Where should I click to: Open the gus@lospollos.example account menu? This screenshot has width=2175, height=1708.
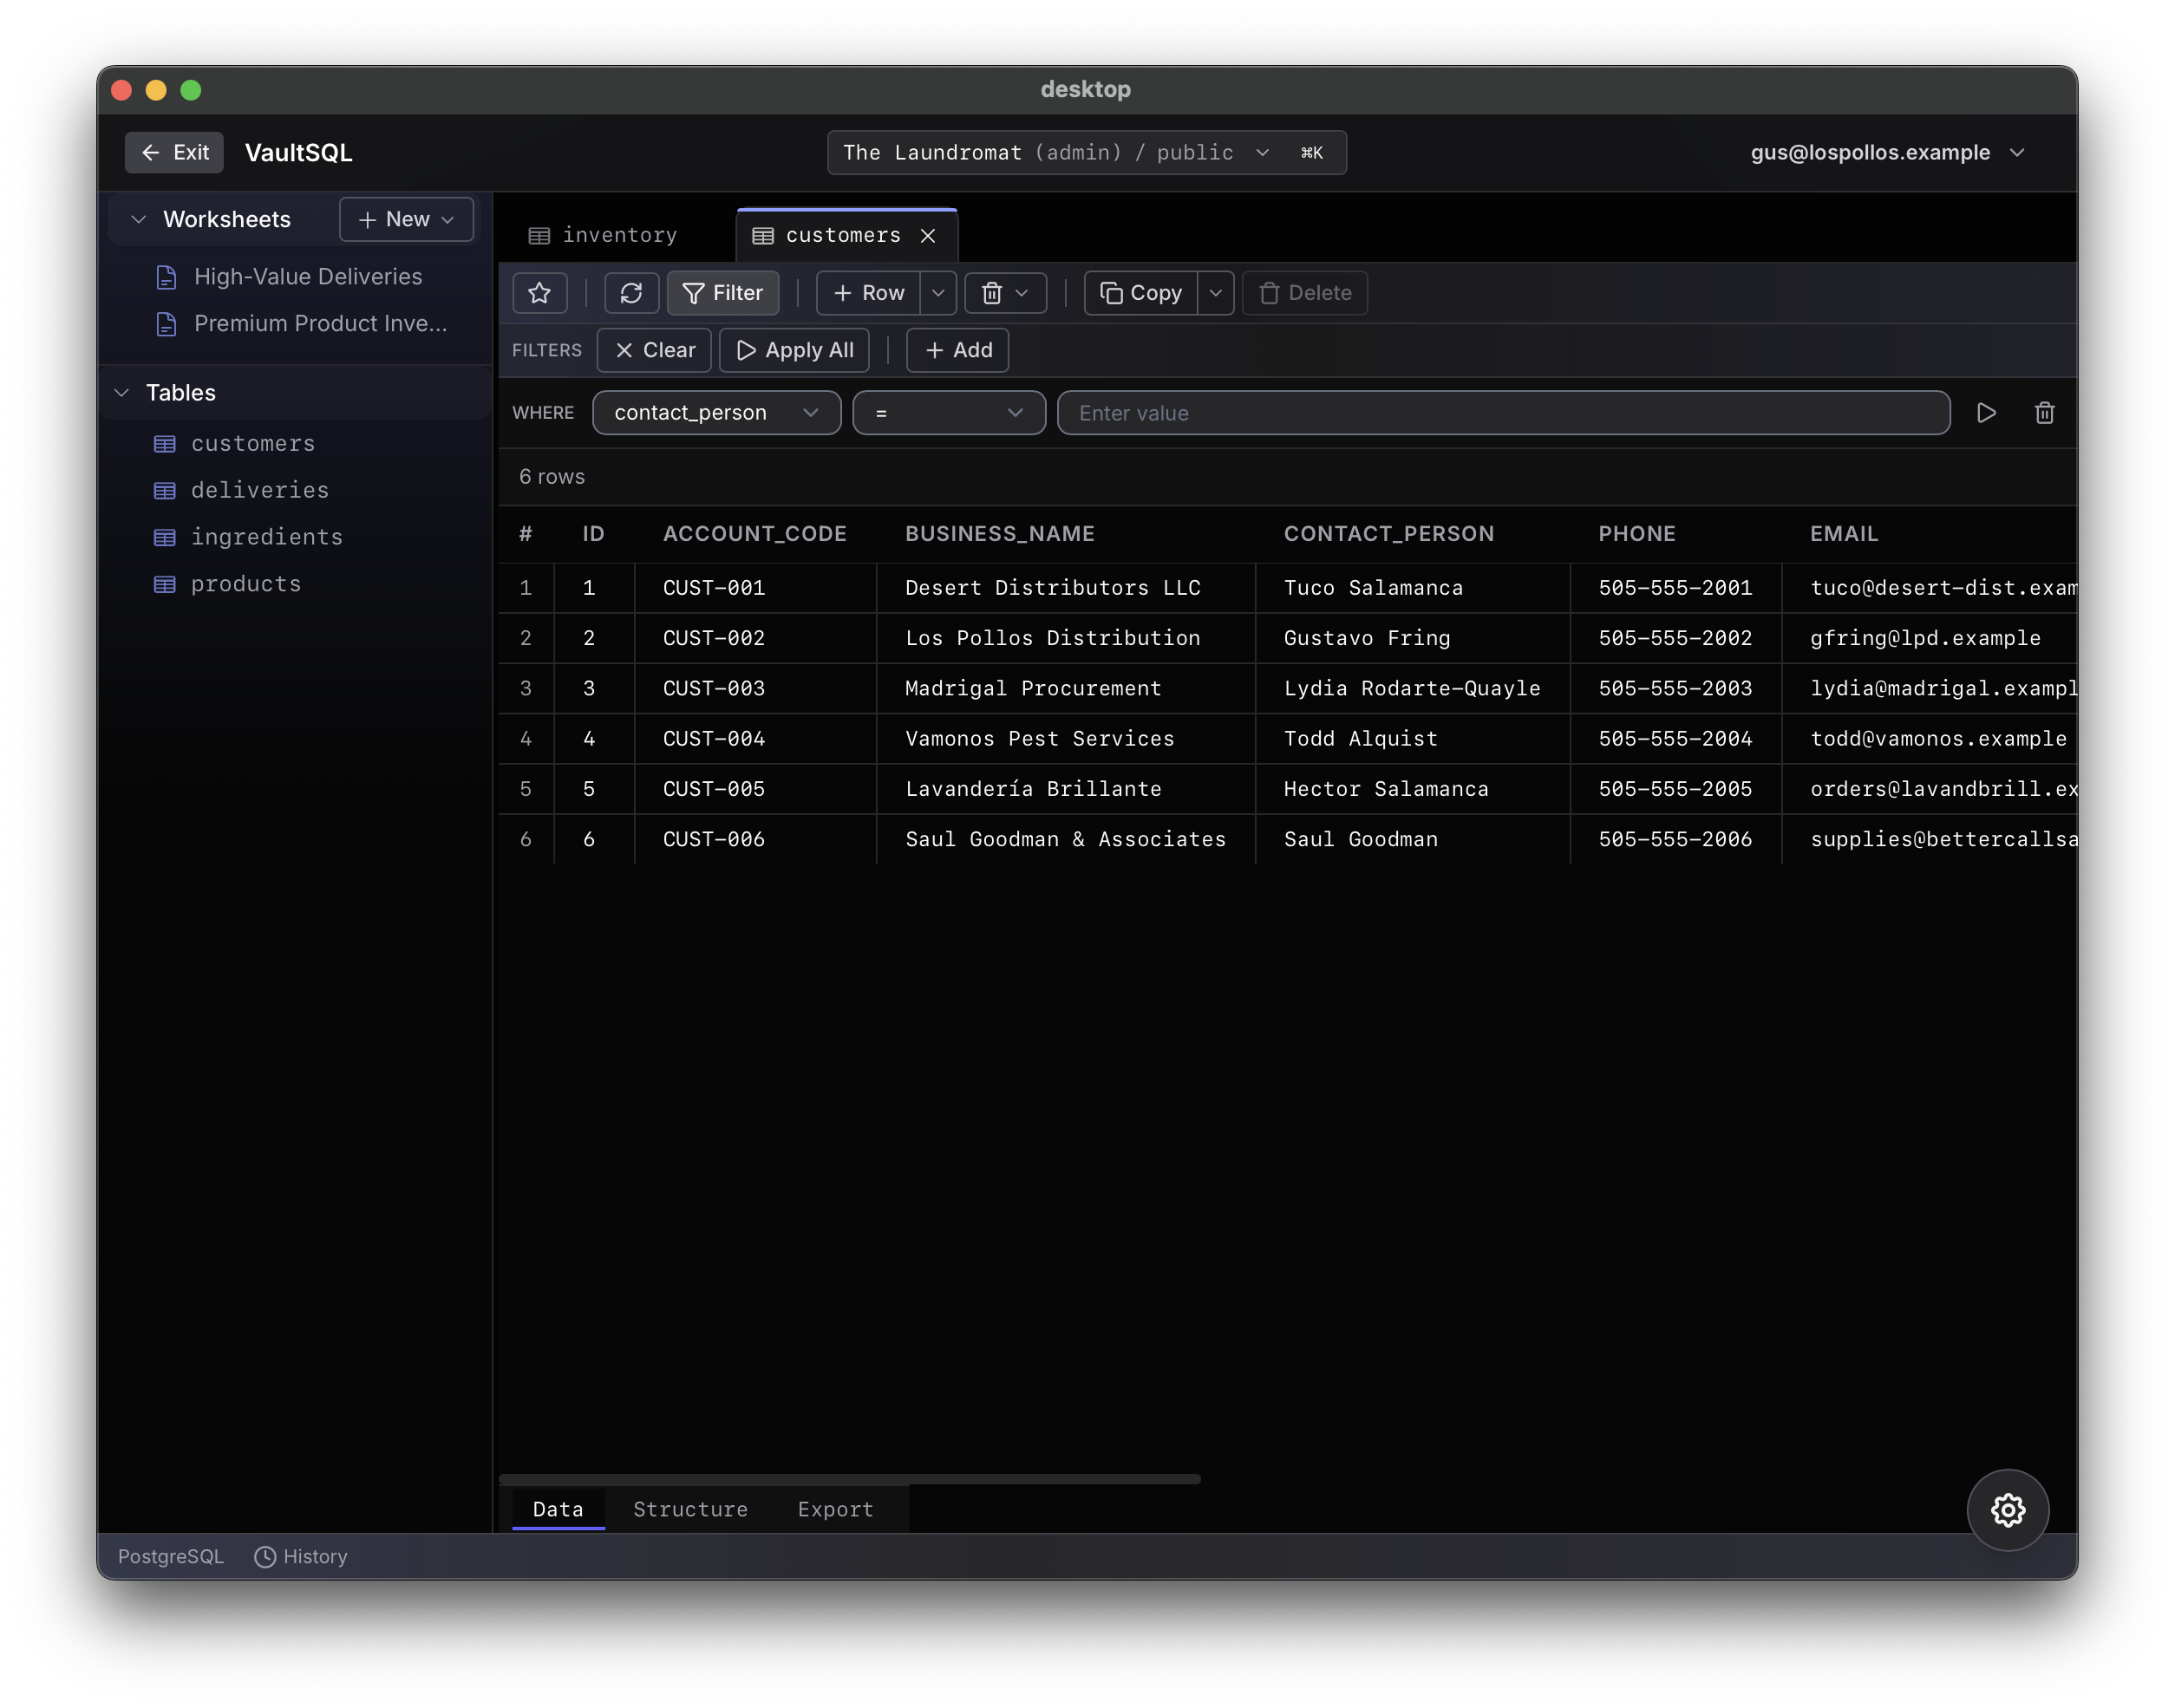1888,152
